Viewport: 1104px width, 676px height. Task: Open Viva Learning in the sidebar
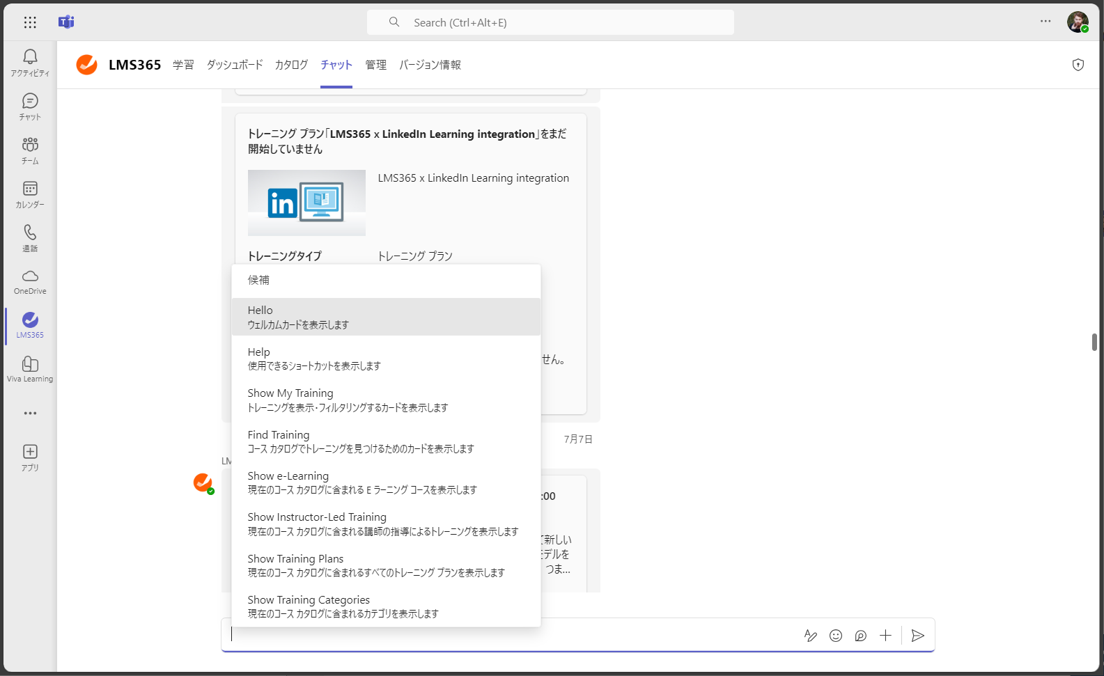30,370
